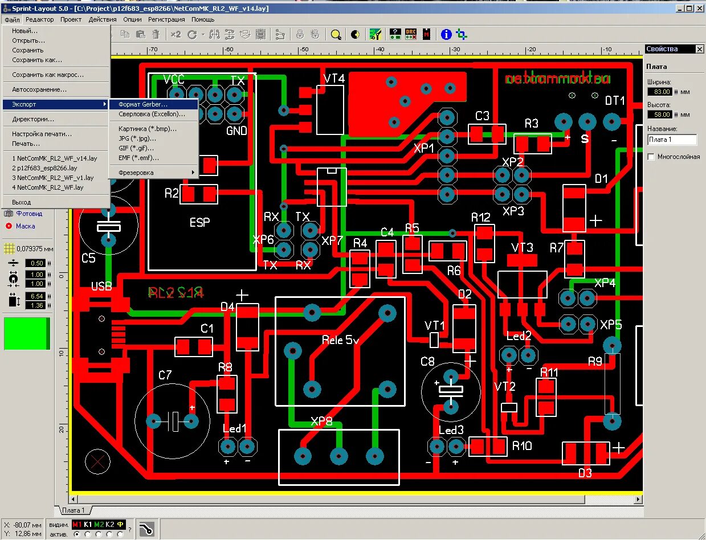
Task: Choose Выход to exit the program
Action: (x=55, y=202)
